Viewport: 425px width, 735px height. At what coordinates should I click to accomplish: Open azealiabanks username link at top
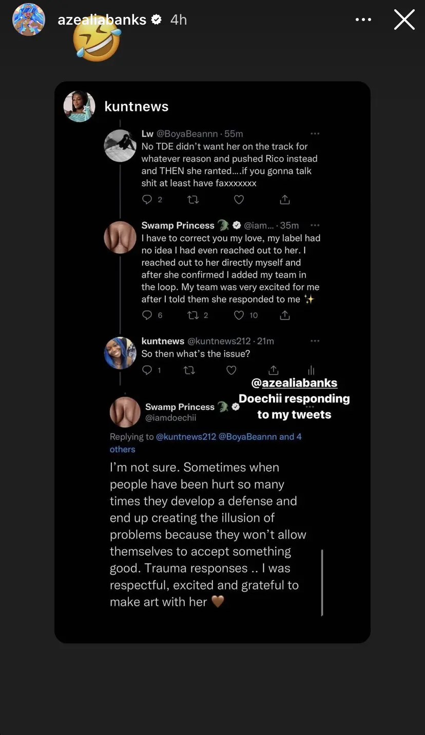click(103, 20)
